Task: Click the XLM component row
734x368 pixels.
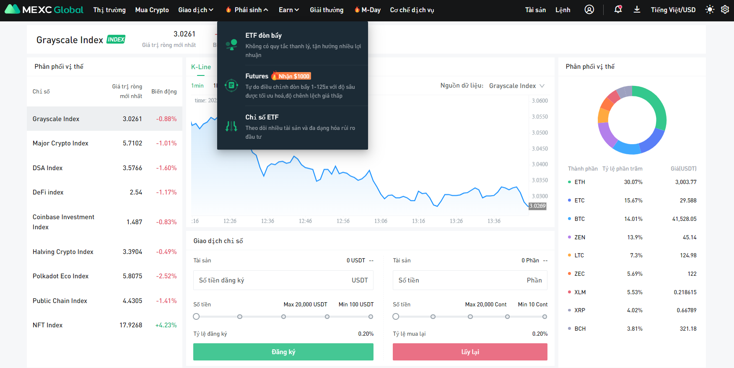Action: [x=632, y=292]
